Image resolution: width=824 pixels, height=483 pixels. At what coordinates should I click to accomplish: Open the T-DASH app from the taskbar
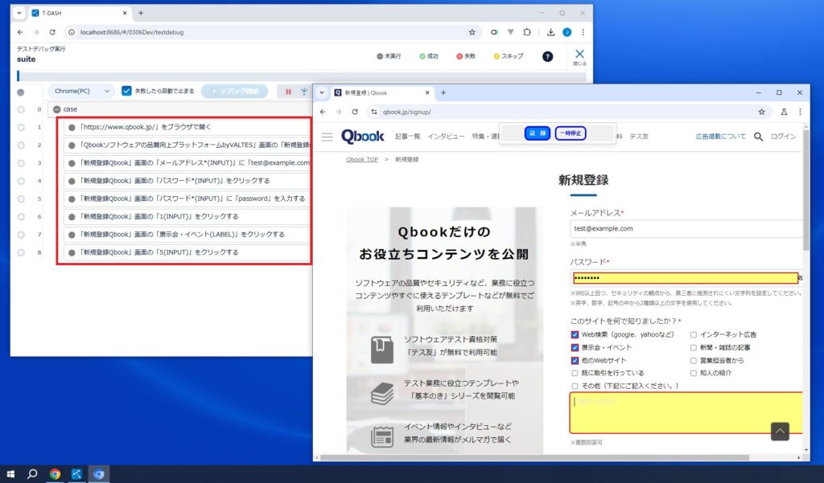click(x=76, y=474)
